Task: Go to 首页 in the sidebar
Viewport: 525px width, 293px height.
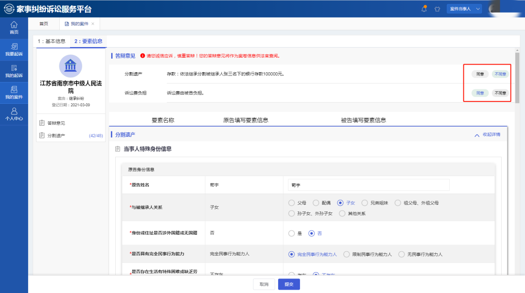Action: pos(14,28)
